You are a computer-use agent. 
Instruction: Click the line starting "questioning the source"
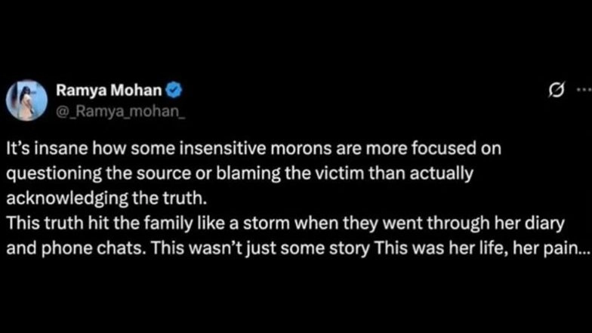point(239,171)
